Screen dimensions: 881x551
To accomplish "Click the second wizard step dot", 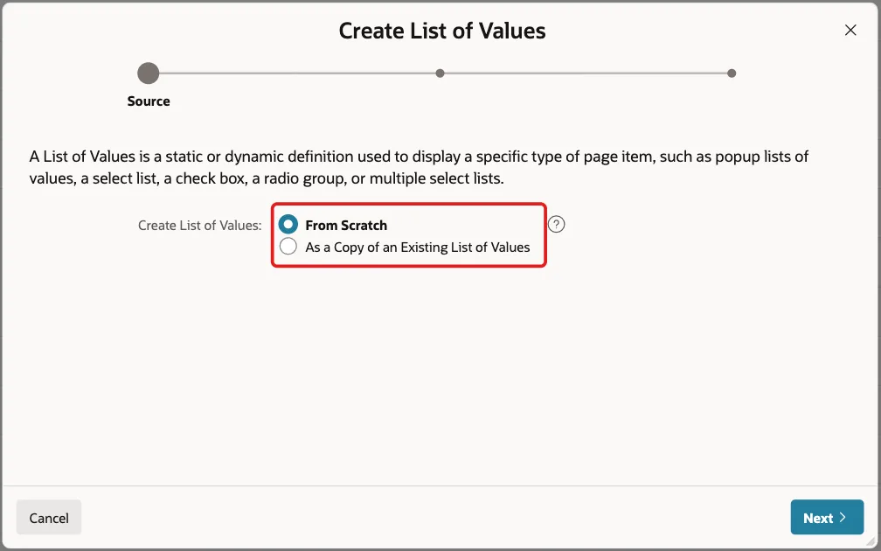I will (440, 73).
